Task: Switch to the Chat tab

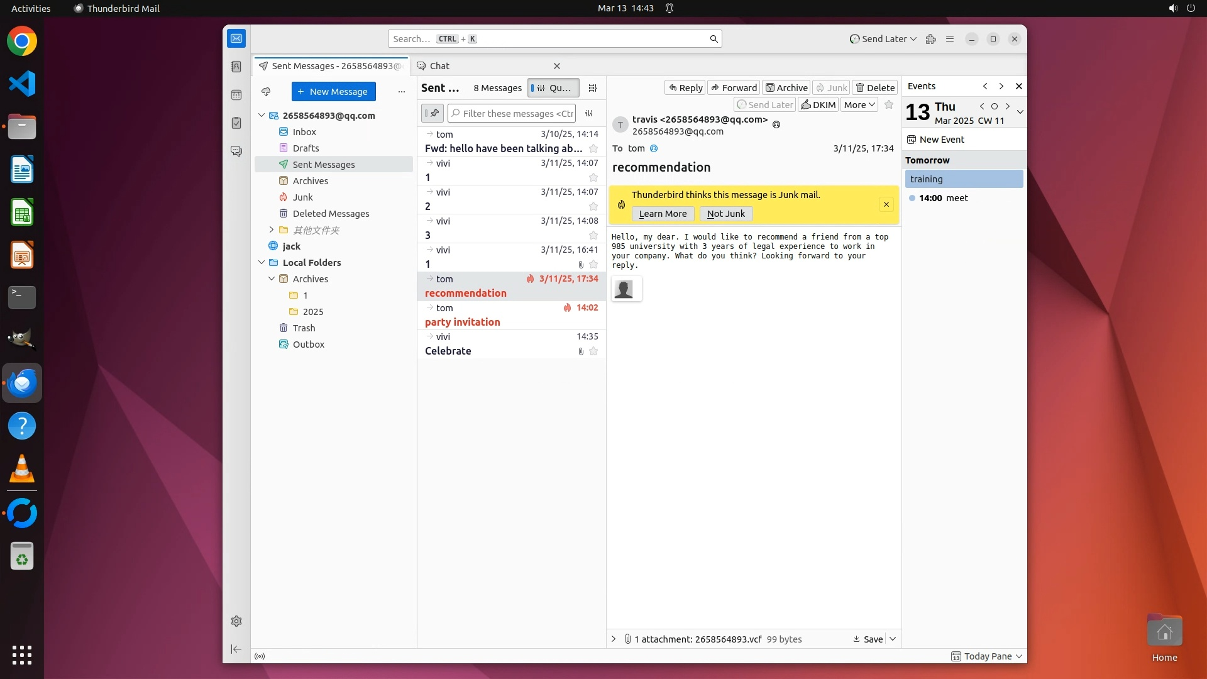Action: [x=439, y=66]
